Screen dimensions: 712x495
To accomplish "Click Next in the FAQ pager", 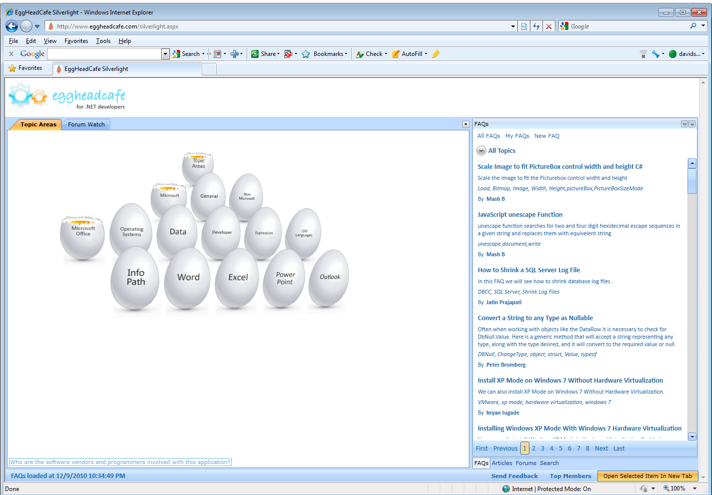I will tap(601, 449).
